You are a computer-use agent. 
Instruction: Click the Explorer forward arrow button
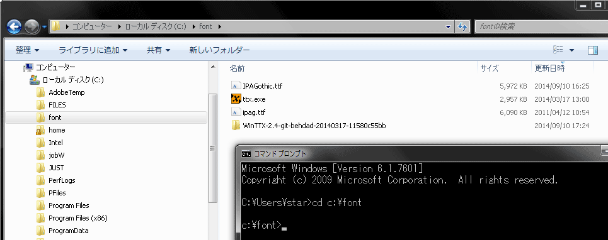pyautogui.click(x=32, y=26)
